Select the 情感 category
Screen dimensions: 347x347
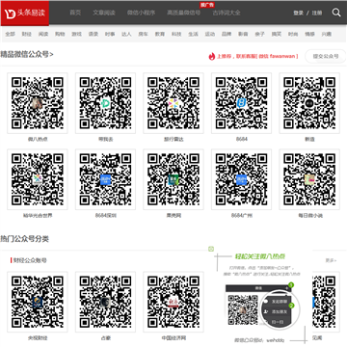pyautogui.click(x=309, y=34)
